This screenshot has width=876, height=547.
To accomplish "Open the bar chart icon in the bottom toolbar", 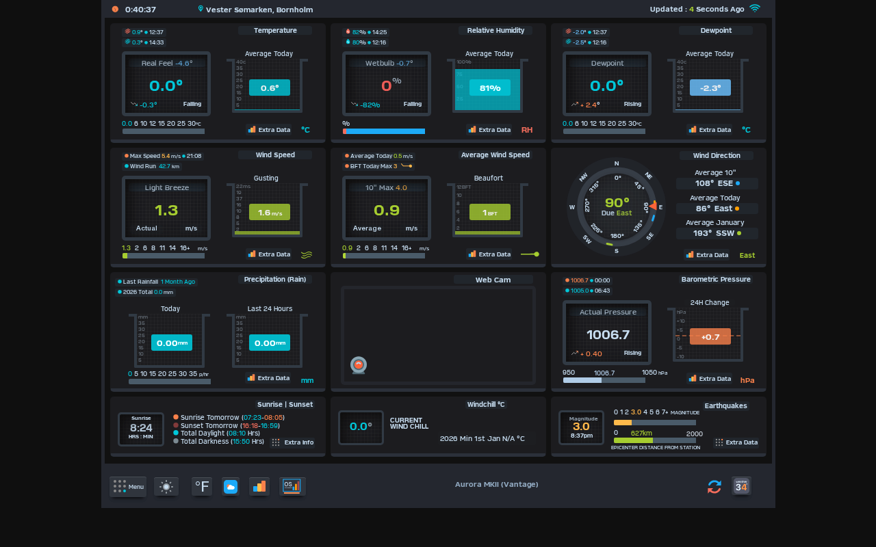I will pos(259,486).
